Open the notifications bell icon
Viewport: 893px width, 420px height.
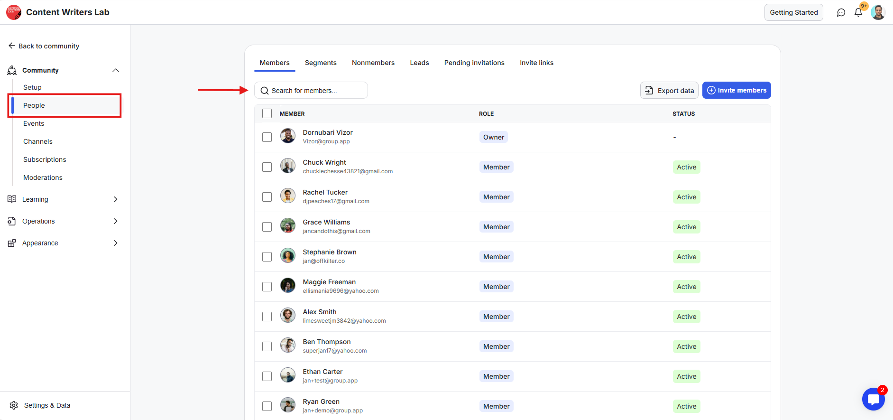(858, 13)
